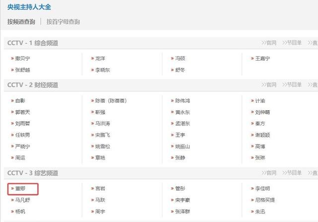Select 计渝 host link
318x222 pixels.
tap(260, 100)
